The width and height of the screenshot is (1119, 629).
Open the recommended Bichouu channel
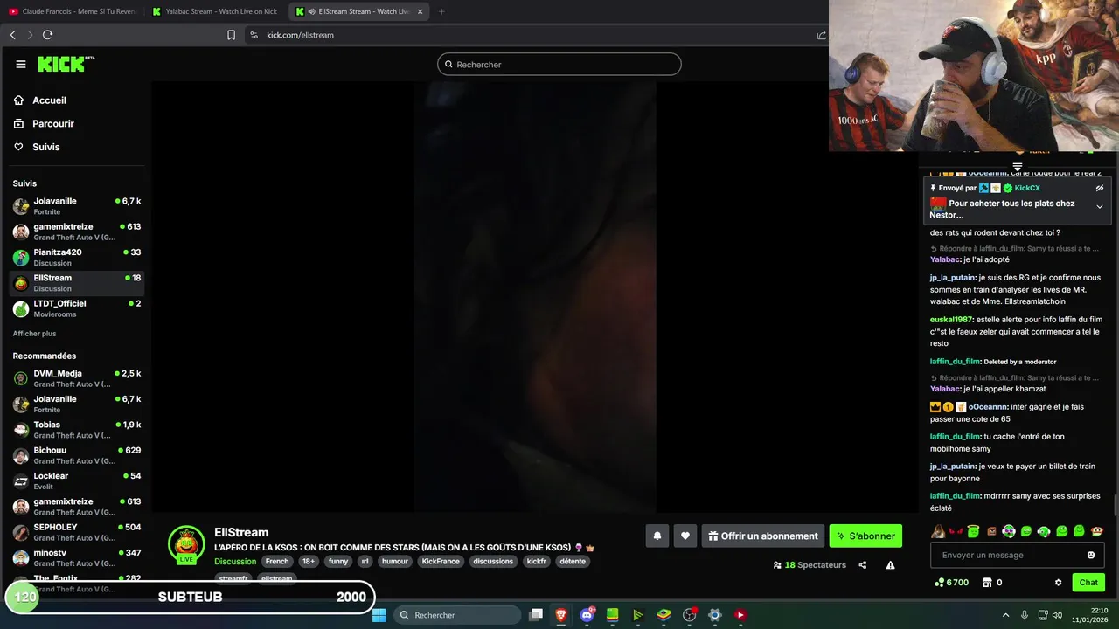pos(77,455)
